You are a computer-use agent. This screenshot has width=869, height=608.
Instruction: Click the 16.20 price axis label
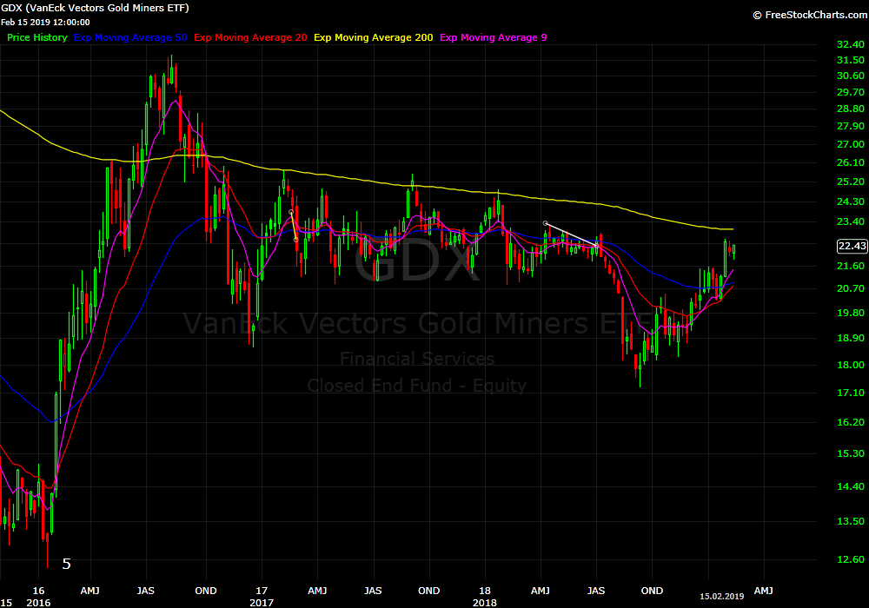pos(851,422)
